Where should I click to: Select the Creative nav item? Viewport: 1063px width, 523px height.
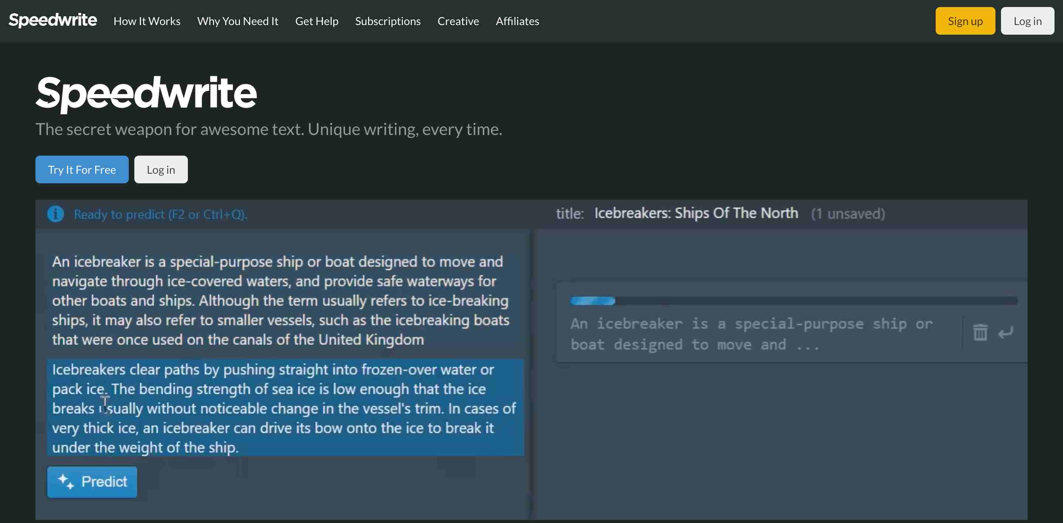458,21
